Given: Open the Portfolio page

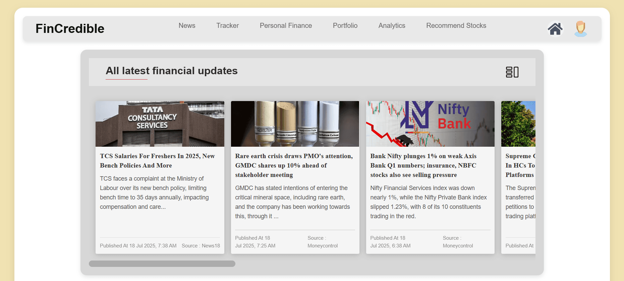Looking at the screenshot, I should (x=345, y=26).
